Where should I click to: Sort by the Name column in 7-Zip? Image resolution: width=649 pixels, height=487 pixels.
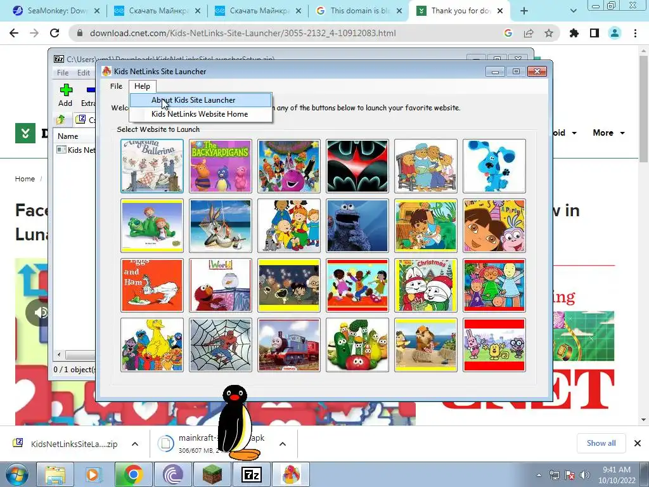pos(68,136)
